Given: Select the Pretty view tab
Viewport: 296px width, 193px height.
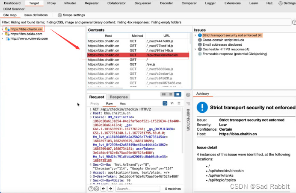Looking at the screenshot, I should 95,103.
